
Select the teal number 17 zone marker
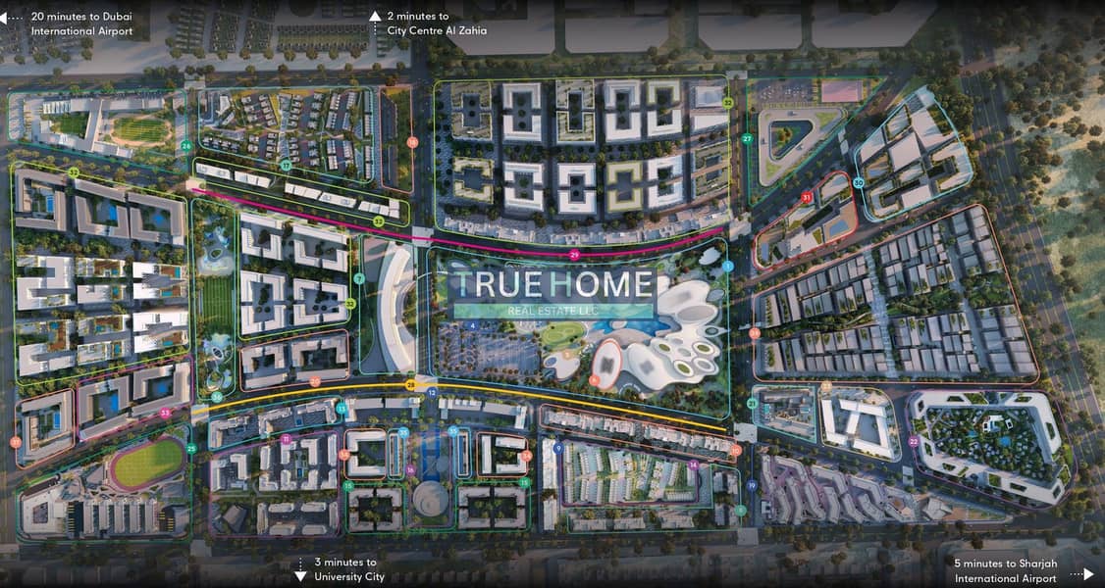point(286,166)
